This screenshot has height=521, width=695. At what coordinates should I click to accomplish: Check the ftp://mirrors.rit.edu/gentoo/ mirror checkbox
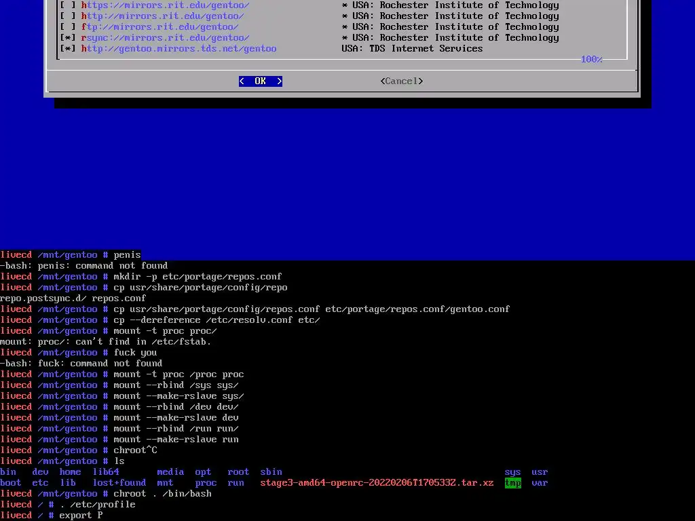[68, 27]
